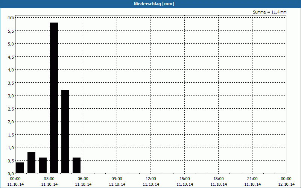Click the y-axis value 5,0

pos(11,44)
